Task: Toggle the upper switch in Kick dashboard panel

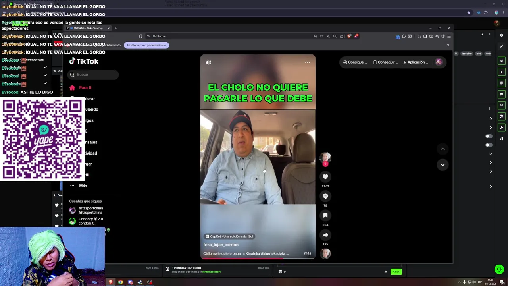Action: pyautogui.click(x=489, y=136)
